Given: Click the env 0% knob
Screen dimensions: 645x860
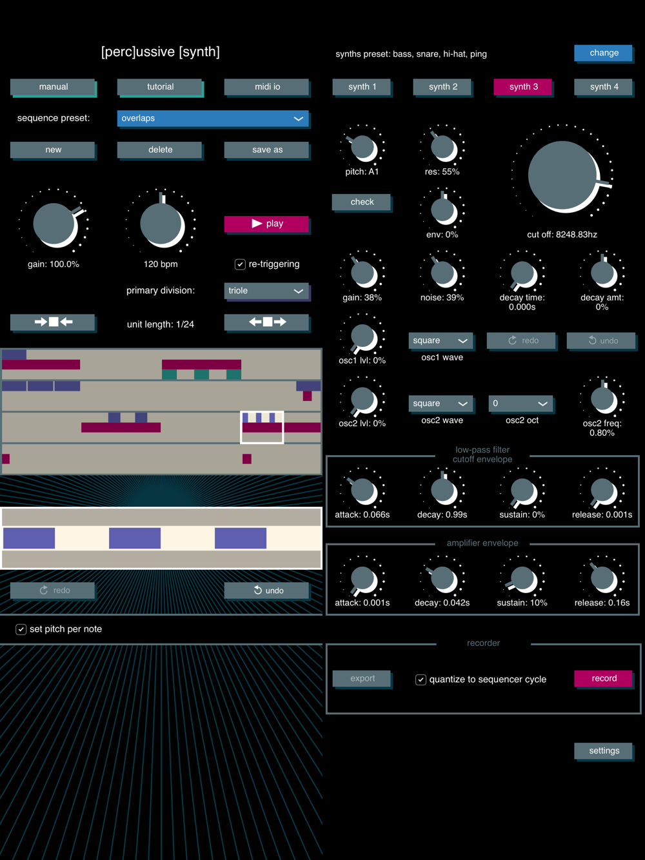Looking at the screenshot, I should [x=443, y=210].
